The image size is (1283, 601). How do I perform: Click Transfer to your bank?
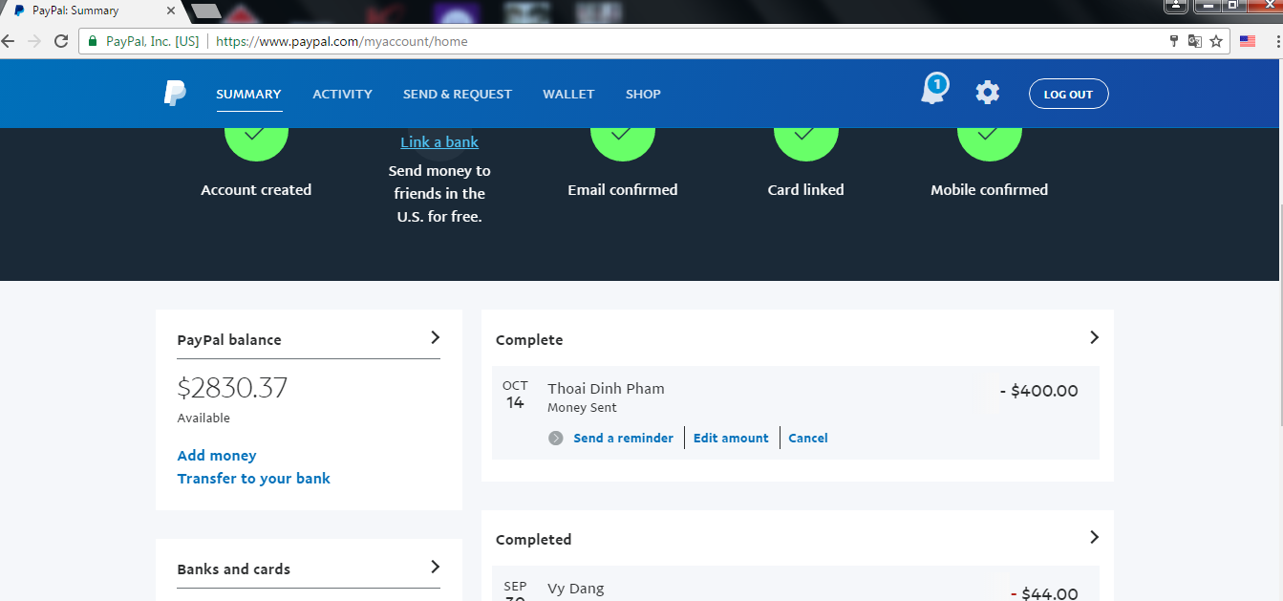point(254,479)
